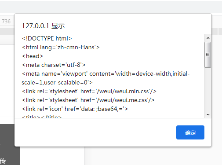Click the weui.min.css stylesheet link line
Image resolution: width=222 pixels, height=165 pixels.
pyautogui.click(x=89, y=91)
